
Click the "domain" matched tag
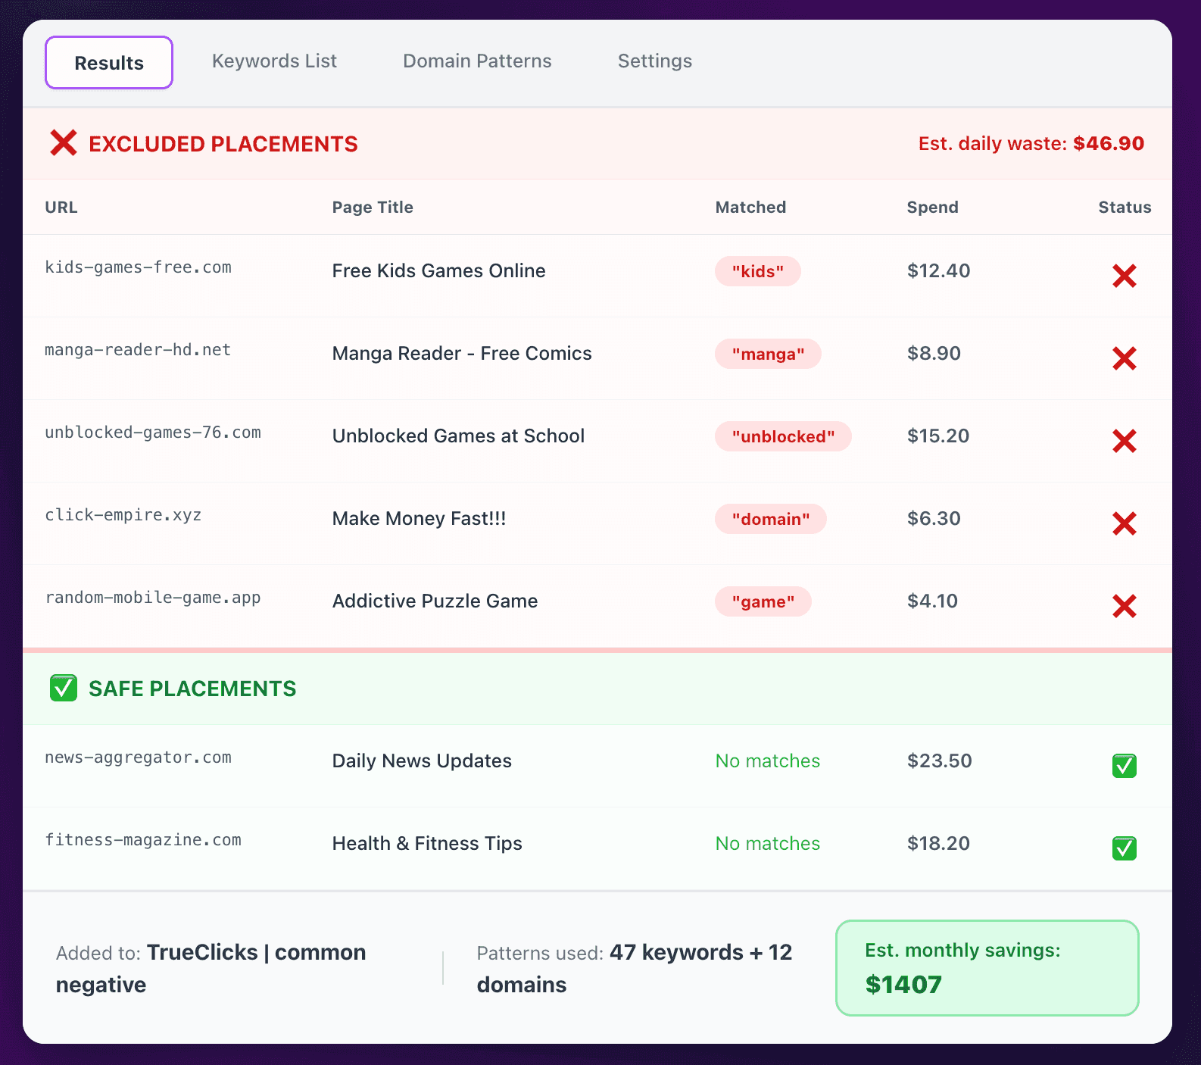[770, 519]
